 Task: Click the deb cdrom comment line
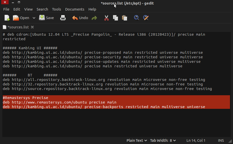(x=104, y=37)
